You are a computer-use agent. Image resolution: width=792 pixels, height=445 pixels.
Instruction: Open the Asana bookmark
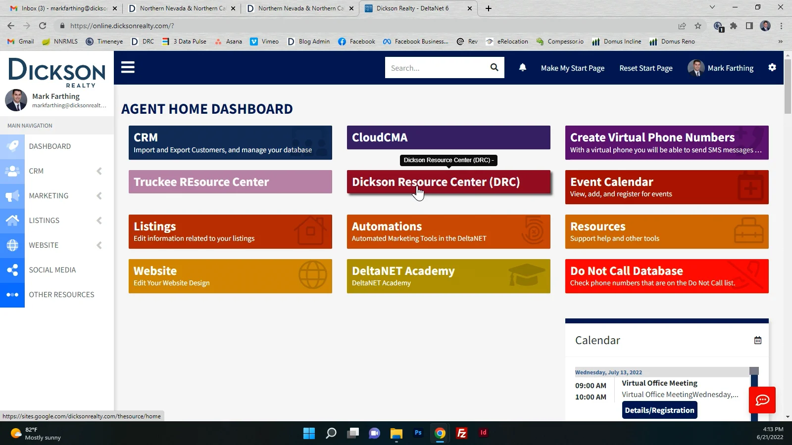pyautogui.click(x=228, y=42)
